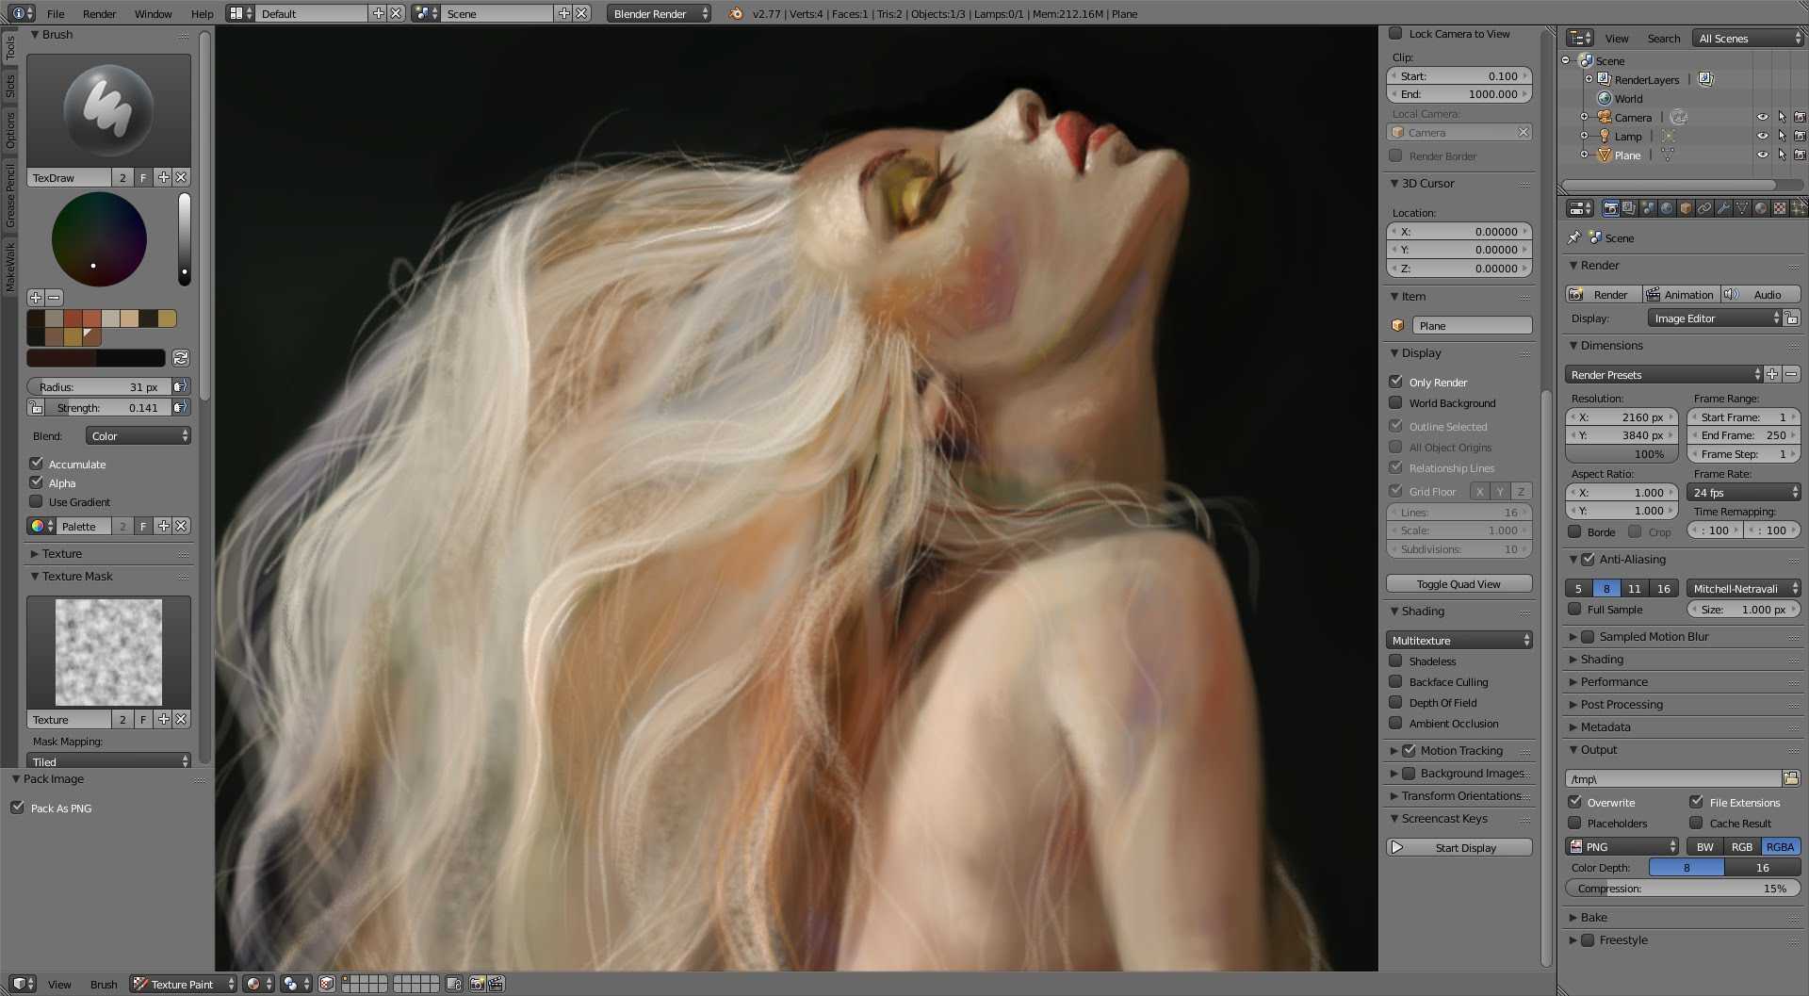The height and width of the screenshot is (996, 1809).
Task: Open the Constraints chain-link properties tab
Action: (1704, 208)
